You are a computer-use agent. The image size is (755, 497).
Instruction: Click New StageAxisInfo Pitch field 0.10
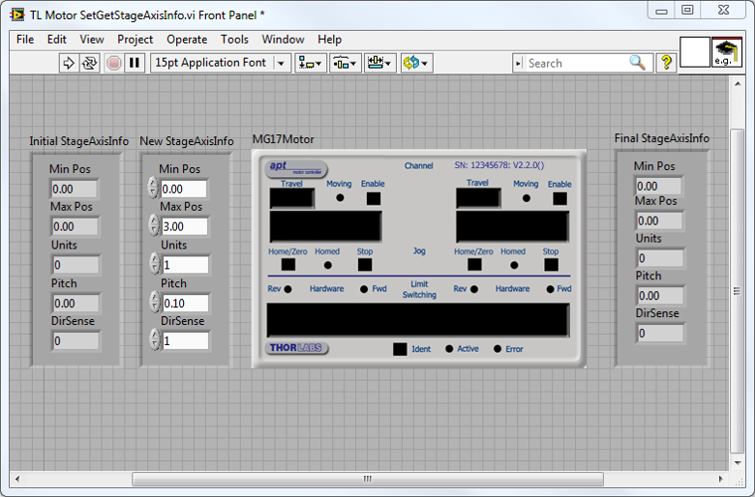tap(186, 303)
